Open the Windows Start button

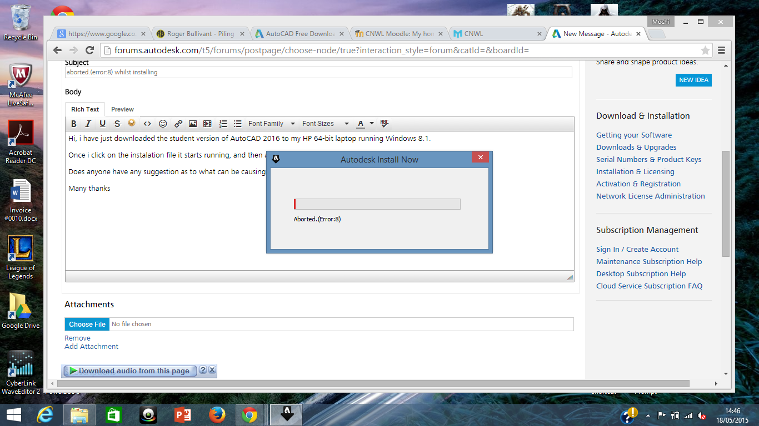click(x=14, y=414)
